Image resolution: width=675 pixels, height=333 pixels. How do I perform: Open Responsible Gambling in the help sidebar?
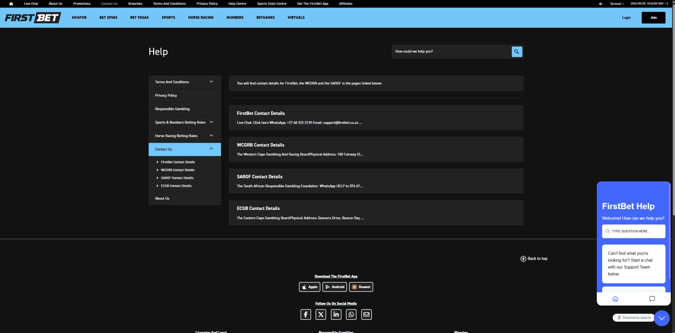click(185, 109)
